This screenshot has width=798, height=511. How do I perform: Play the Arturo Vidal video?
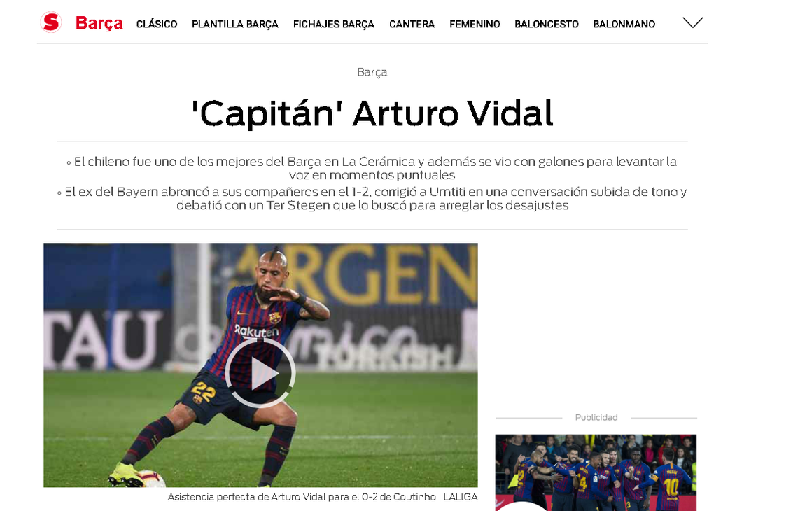(x=260, y=373)
